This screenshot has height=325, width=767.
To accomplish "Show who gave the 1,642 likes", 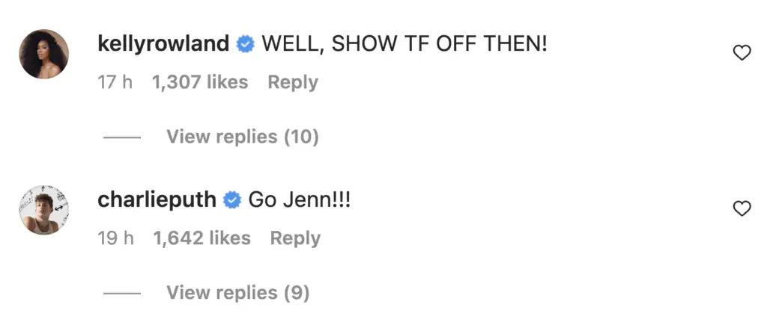I will 202,238.
